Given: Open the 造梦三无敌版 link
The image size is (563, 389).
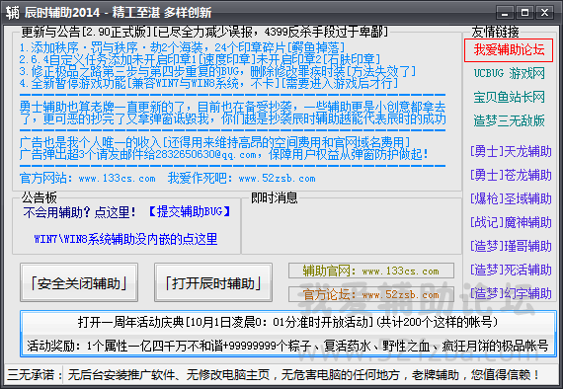Looking at the screenshot, I should click(x=509, y=120).
